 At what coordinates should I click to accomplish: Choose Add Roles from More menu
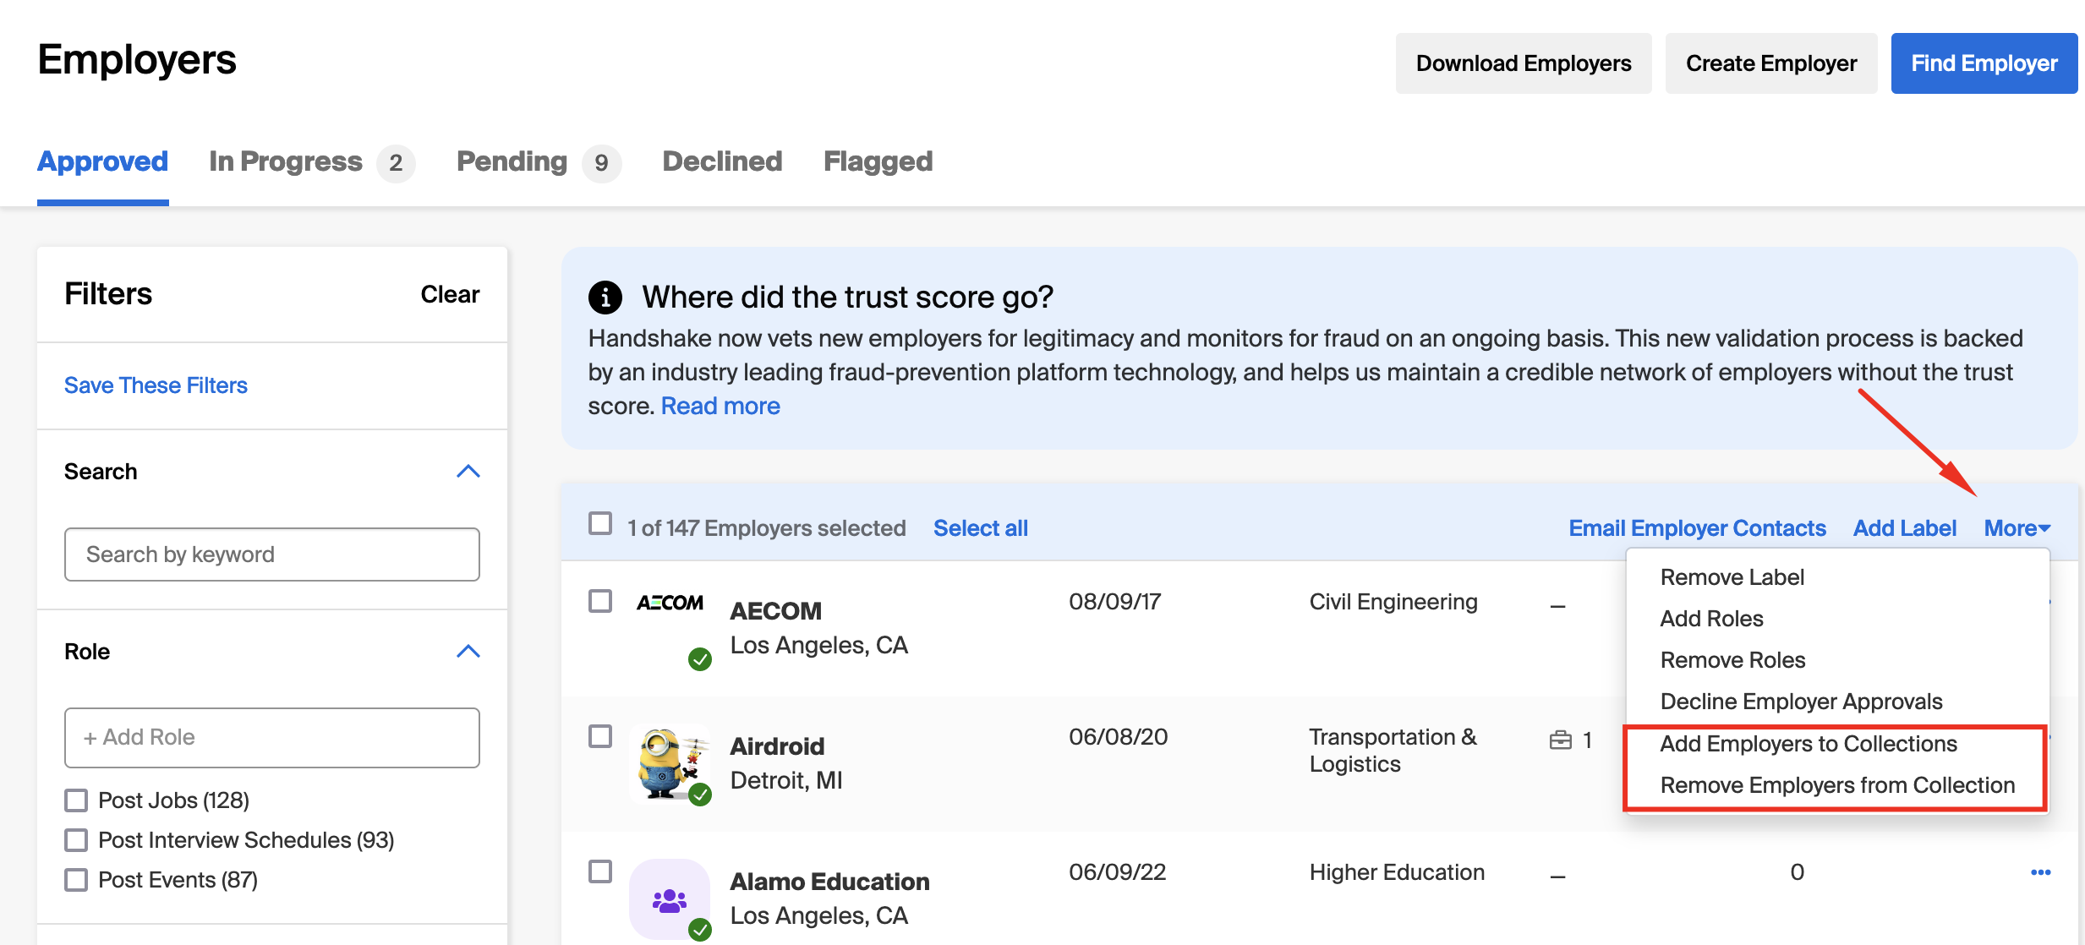tap(1711, 619)
